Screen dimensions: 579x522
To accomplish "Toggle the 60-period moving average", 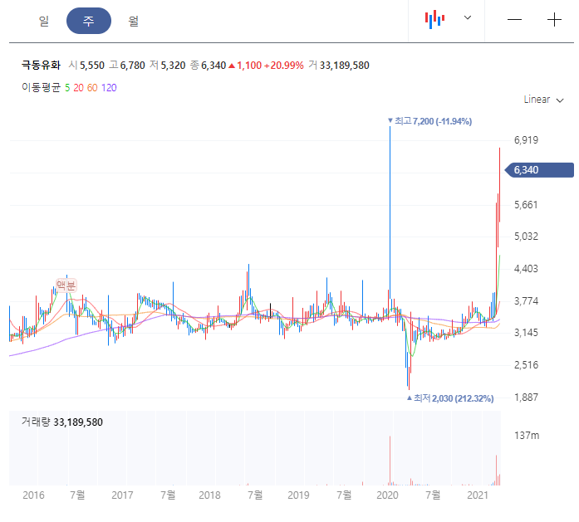I will (x=92, y=88).
